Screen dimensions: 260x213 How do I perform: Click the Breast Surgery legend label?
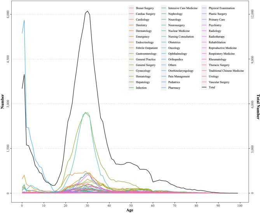click(145, 8)
